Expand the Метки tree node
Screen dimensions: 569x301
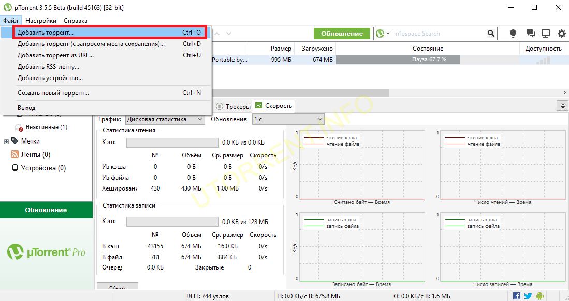[x=6, y=141]
